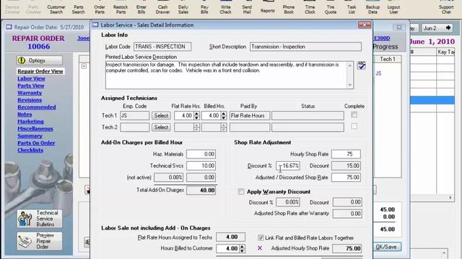Click Select button for Tech 2
This screenshot has height=259, width=462.
pos(161,127)
